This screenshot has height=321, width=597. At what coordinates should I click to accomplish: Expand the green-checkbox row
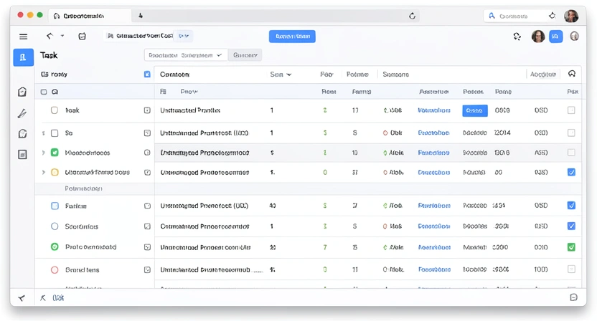(x=43, y=153)
